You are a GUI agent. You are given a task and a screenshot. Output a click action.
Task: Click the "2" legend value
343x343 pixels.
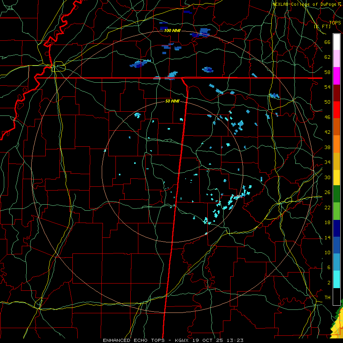coord(329,283)
